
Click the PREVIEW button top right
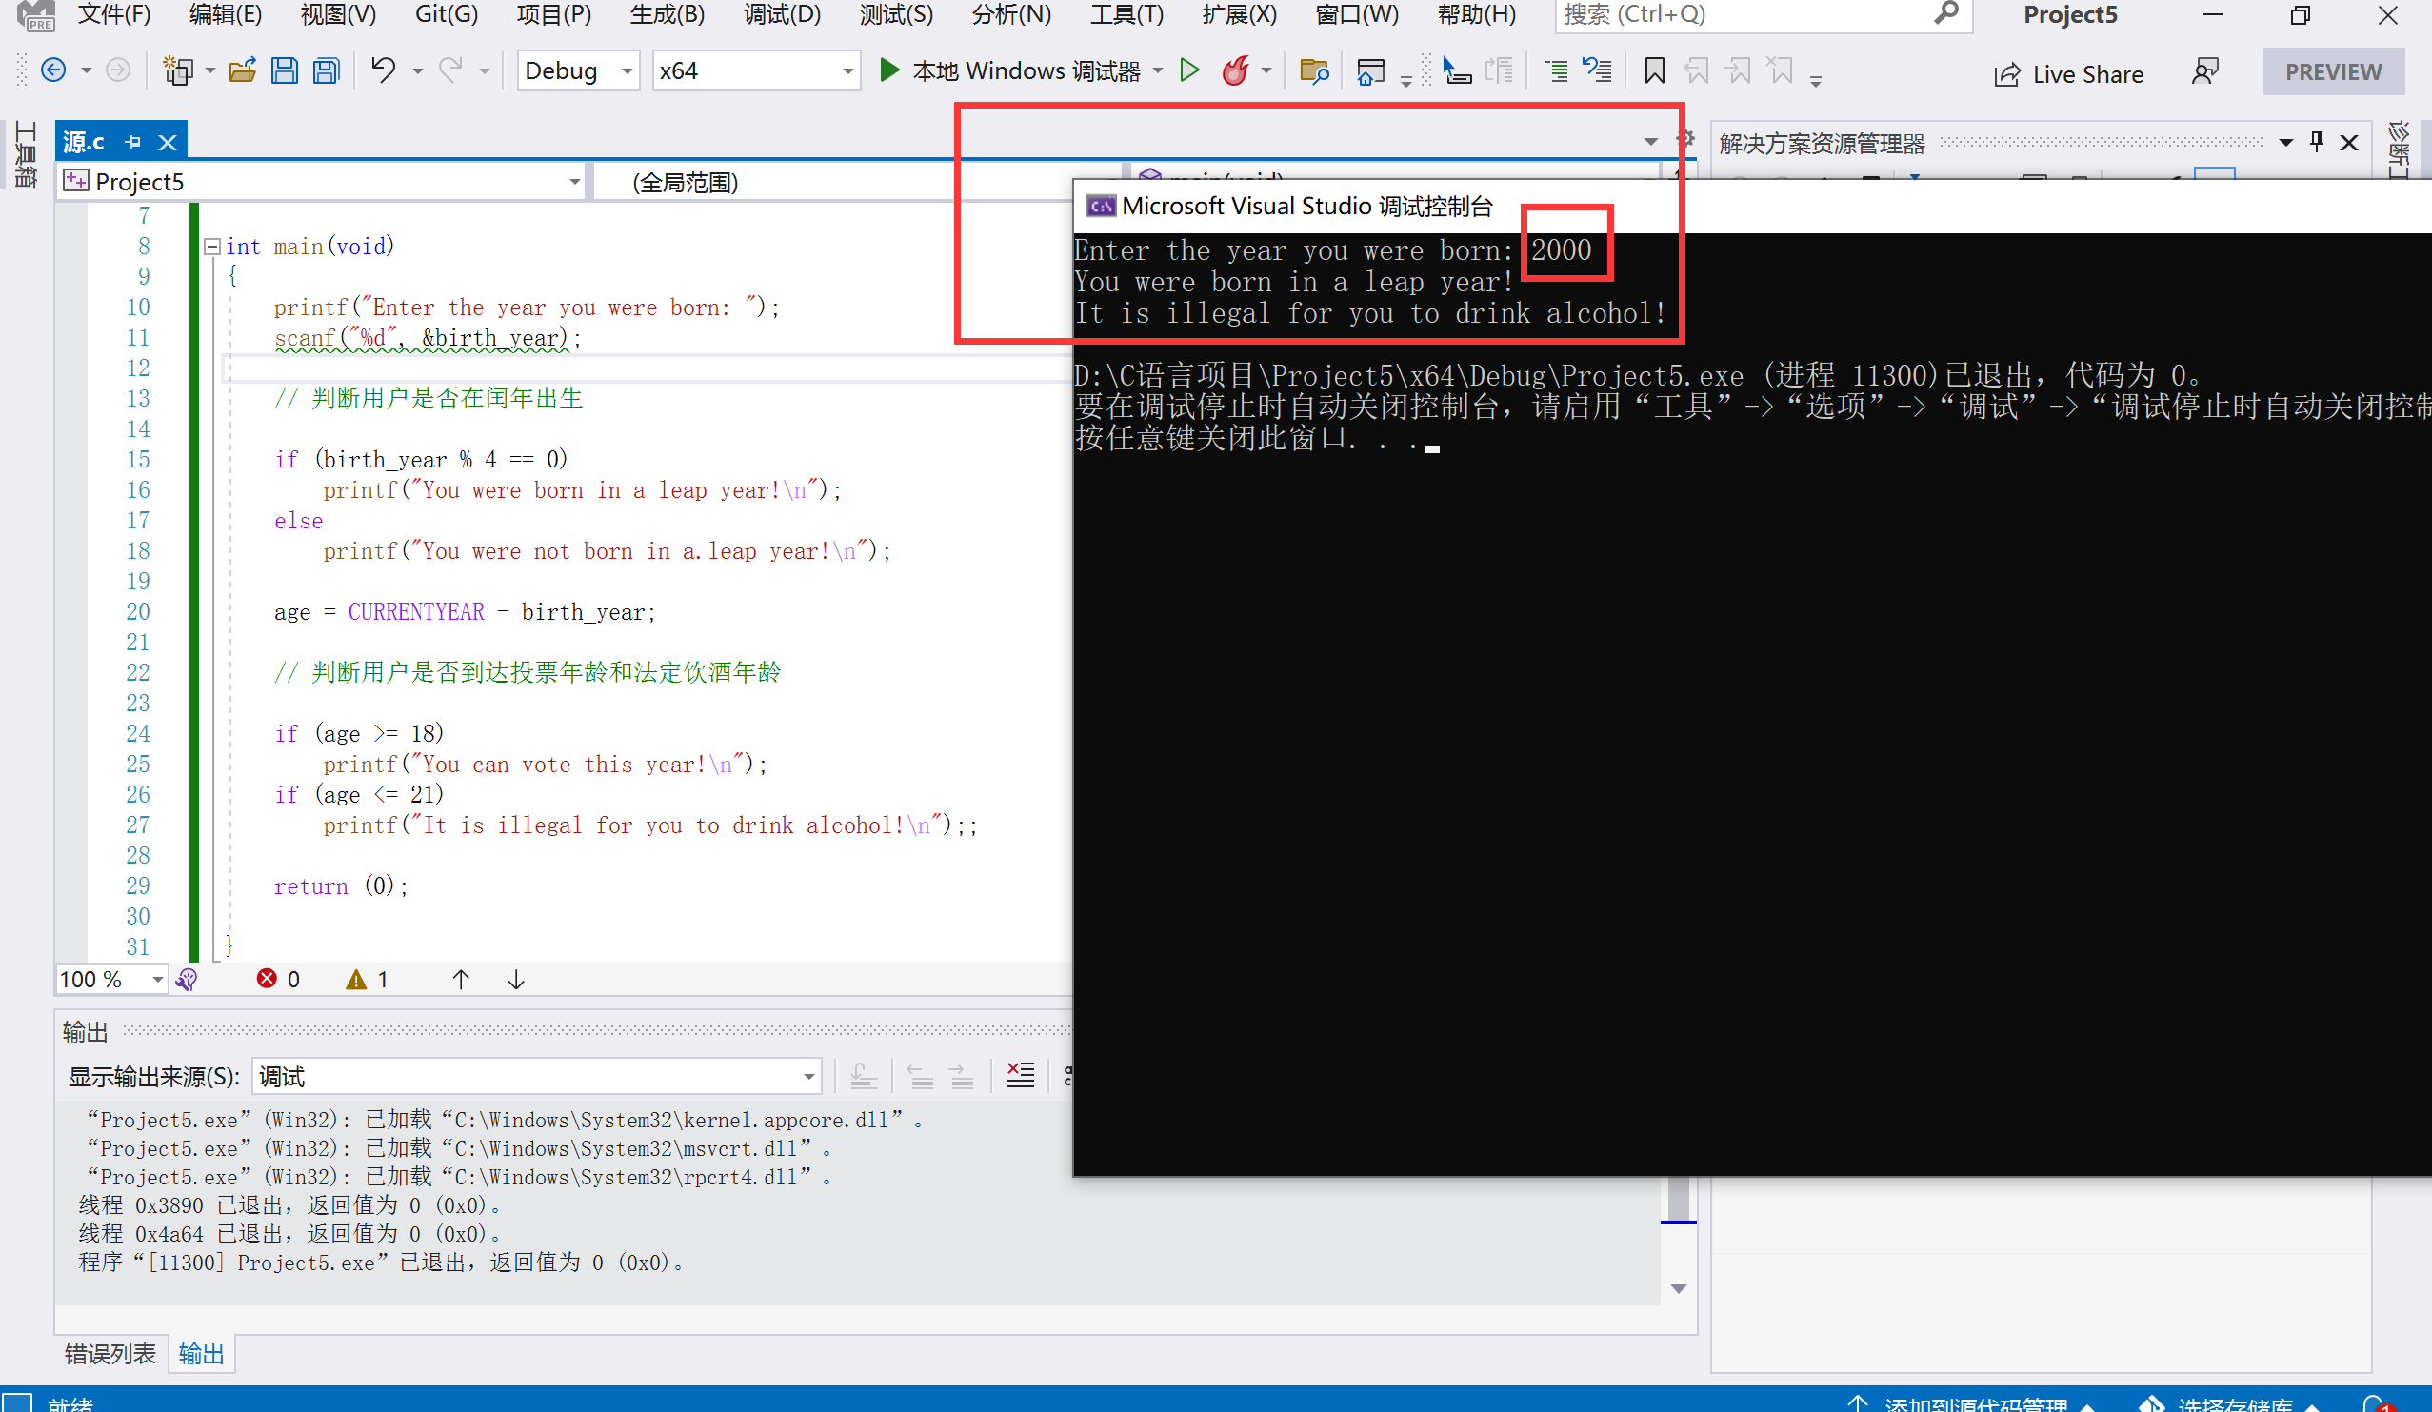tap(2333, 70)
